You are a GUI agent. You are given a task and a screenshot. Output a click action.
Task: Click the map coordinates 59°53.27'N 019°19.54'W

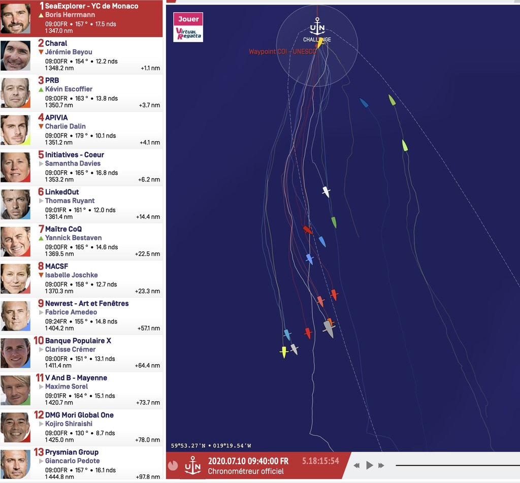tap(211, 445)
